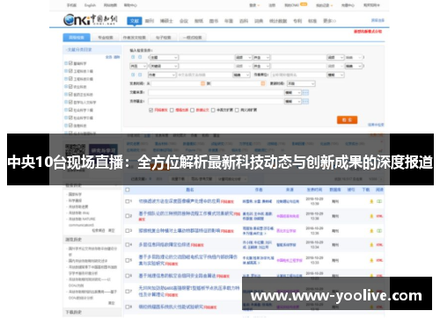The image size is (440, 318).
Task: Click the ellipsis icon on 文献来源 row
Action: coord(305,92)
